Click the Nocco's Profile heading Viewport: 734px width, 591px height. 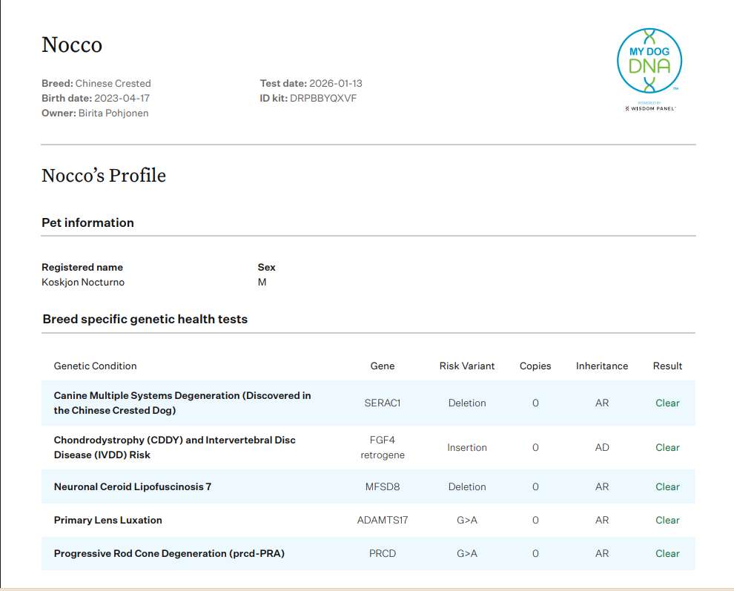(104, 176)
